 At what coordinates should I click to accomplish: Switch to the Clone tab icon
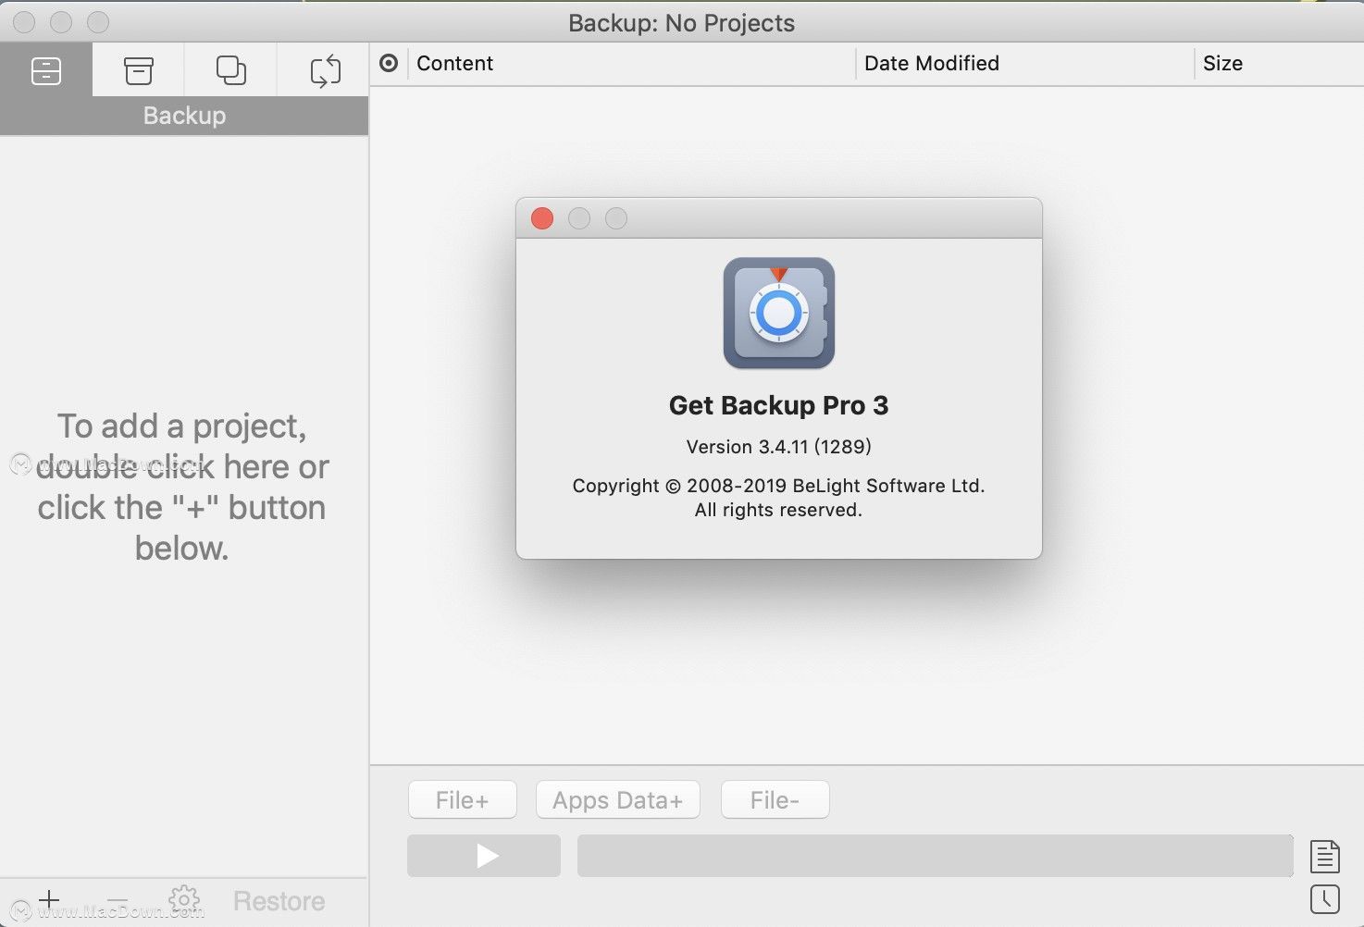coord(230,70)
